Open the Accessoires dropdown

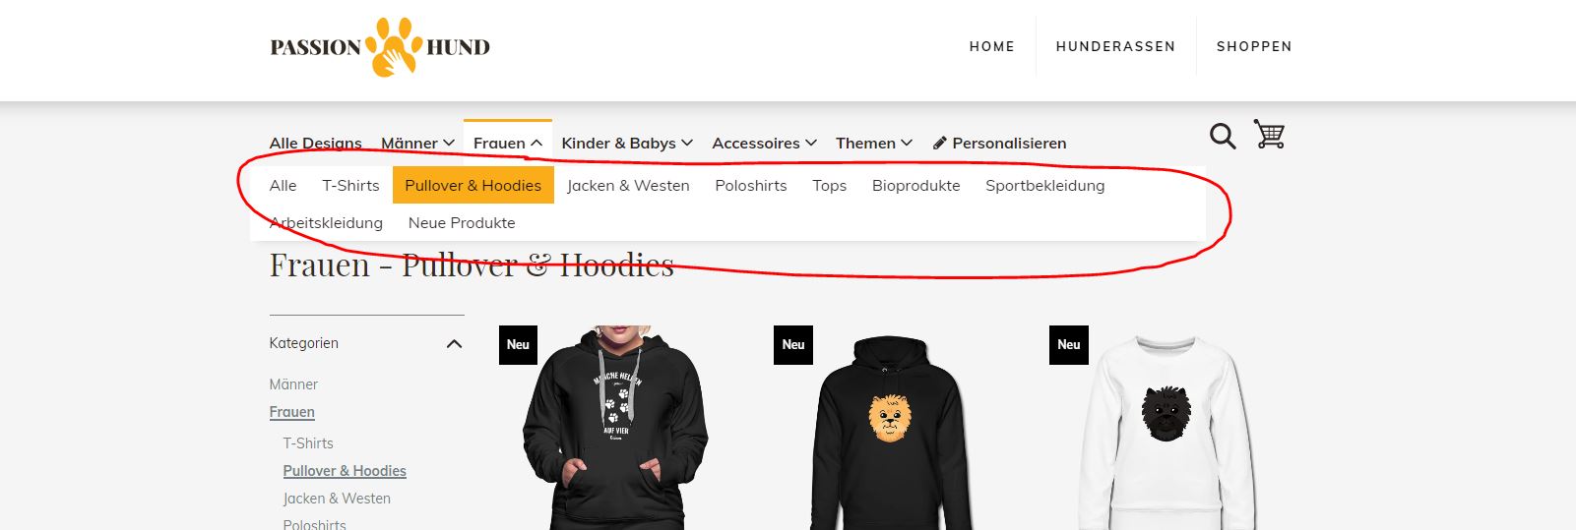(765, 144)
